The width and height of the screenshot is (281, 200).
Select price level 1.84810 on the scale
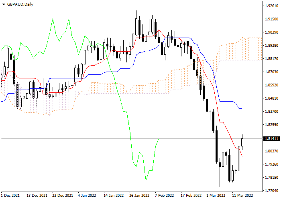pos(271,98)
